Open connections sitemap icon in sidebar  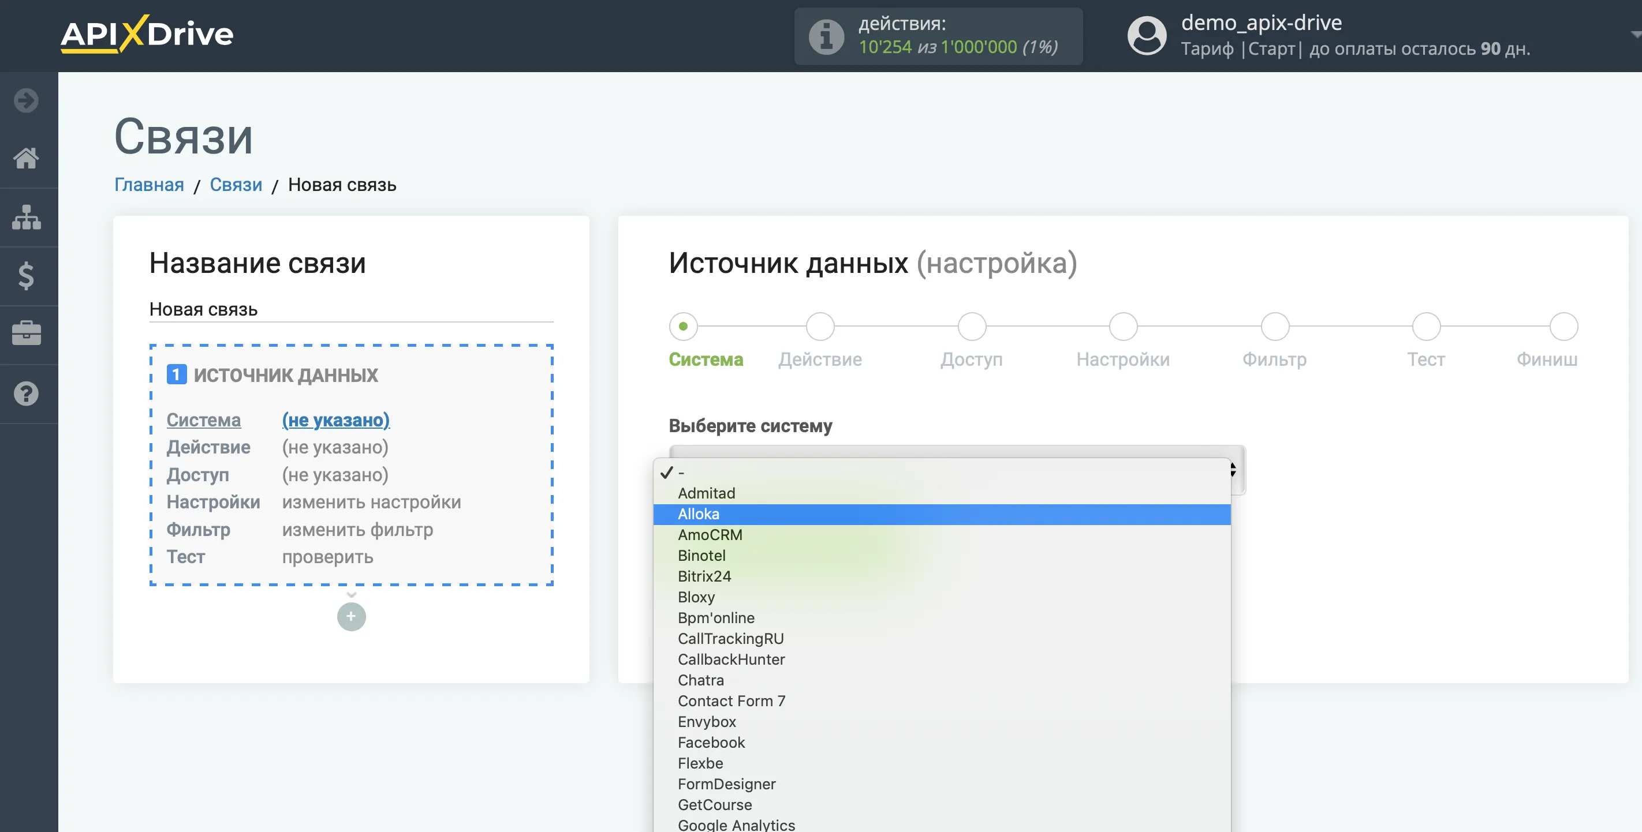(x=26, y=218)
